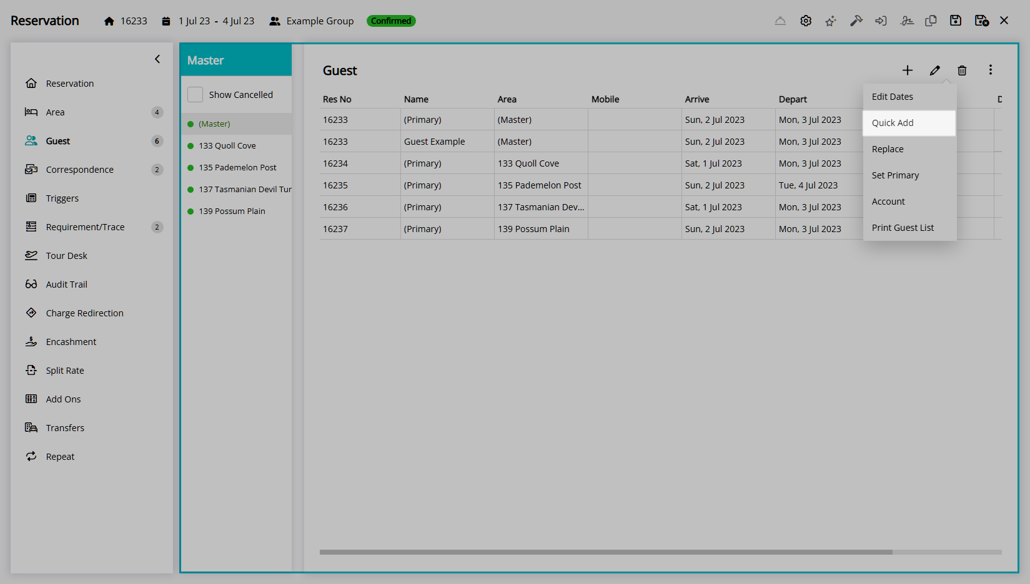Choose Edit Dates from the menu
This screenshot has width=1030, height=584.
(909, 97)
